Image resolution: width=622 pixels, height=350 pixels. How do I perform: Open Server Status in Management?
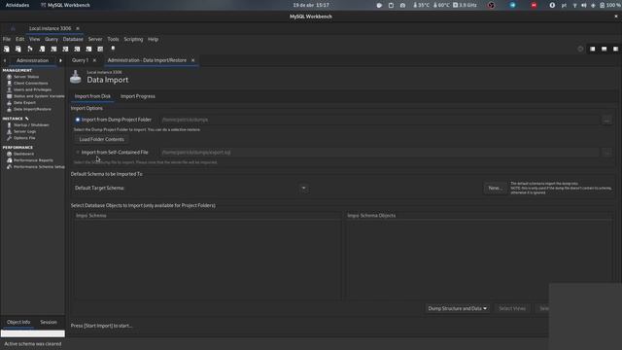26,77
